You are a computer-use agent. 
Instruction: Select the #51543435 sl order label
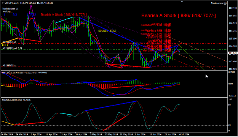[9, 42]
